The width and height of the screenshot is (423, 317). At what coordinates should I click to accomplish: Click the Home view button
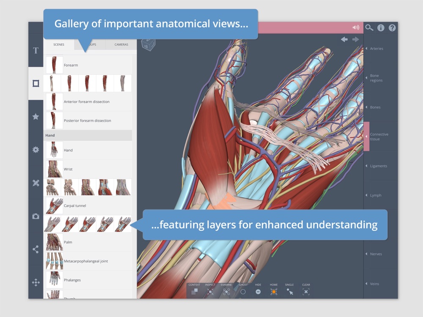click(274, 290)
